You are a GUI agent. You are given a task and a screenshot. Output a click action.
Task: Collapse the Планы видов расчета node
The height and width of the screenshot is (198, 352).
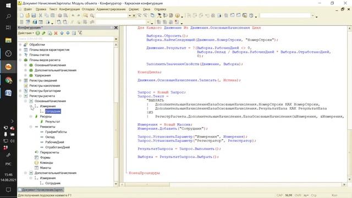tap(20, 60)
